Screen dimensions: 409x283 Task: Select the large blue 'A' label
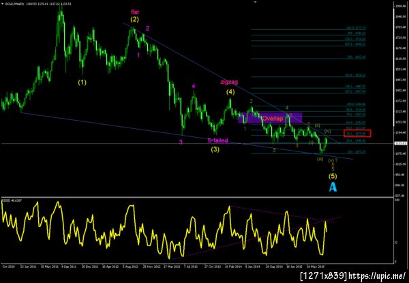coord(333,187)
